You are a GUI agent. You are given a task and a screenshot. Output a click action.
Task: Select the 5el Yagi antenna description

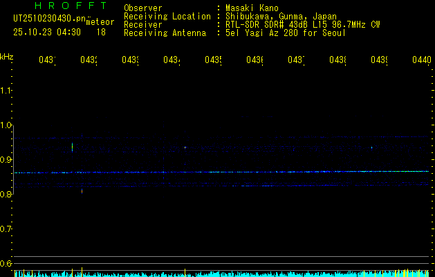point(285,33)
